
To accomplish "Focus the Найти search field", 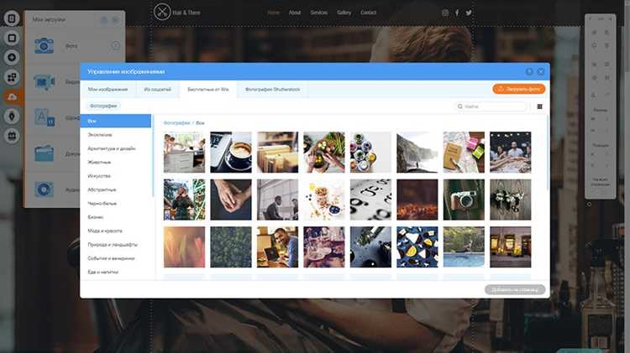I will point(490,106).
